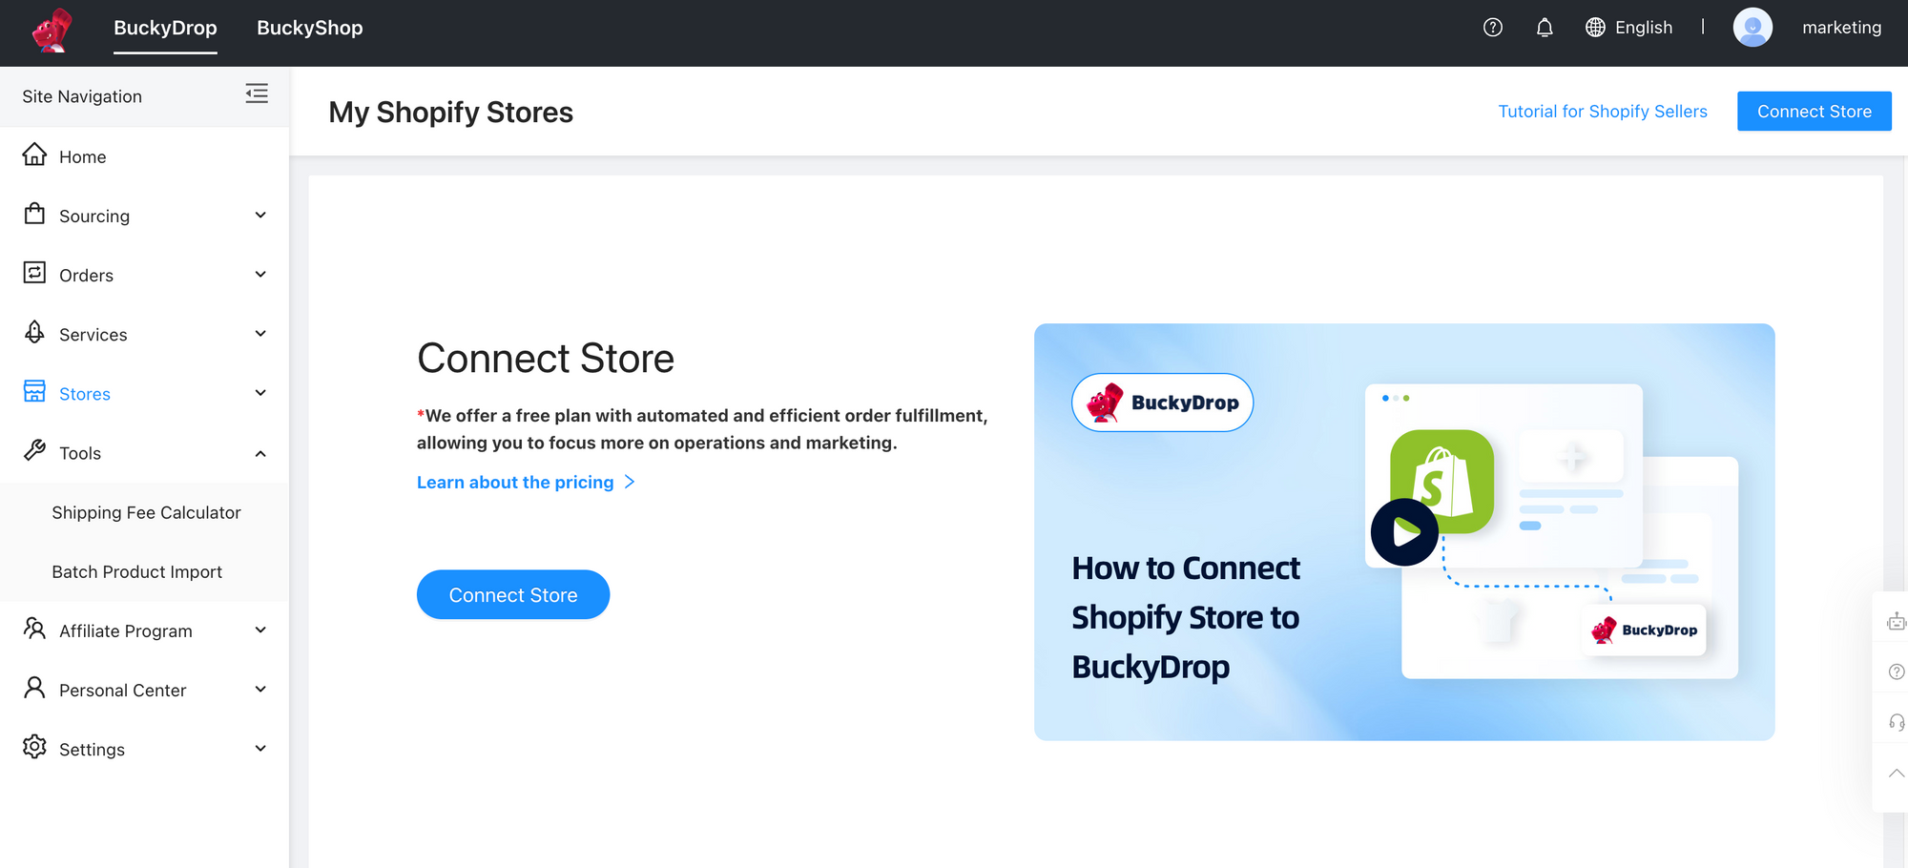Click Connect Store button in page header
This screenshot has height=868, width=1908.
tap(1815, 112)
